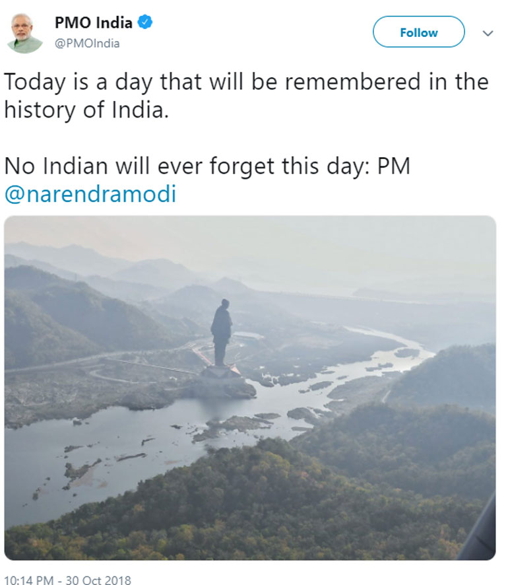Expand the tweet options chevron
508x585 pixels.
[x=488, y=33]
